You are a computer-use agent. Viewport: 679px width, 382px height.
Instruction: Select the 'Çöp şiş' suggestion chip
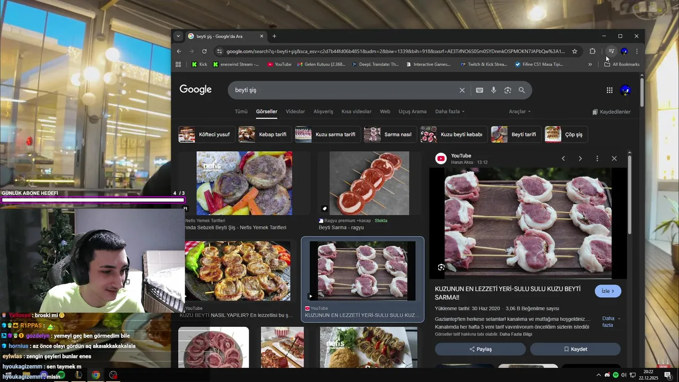pyautogui.click(x=566, y=134)
